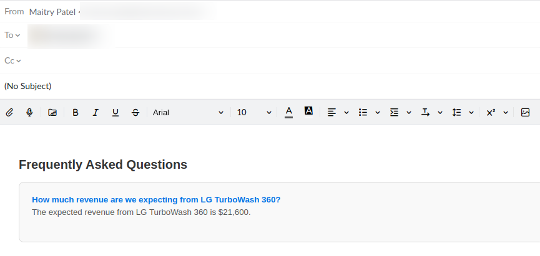Click the superscript icon

click(x=491, y=113)
